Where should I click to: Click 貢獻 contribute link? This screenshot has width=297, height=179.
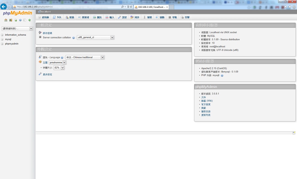click(203, 108)
